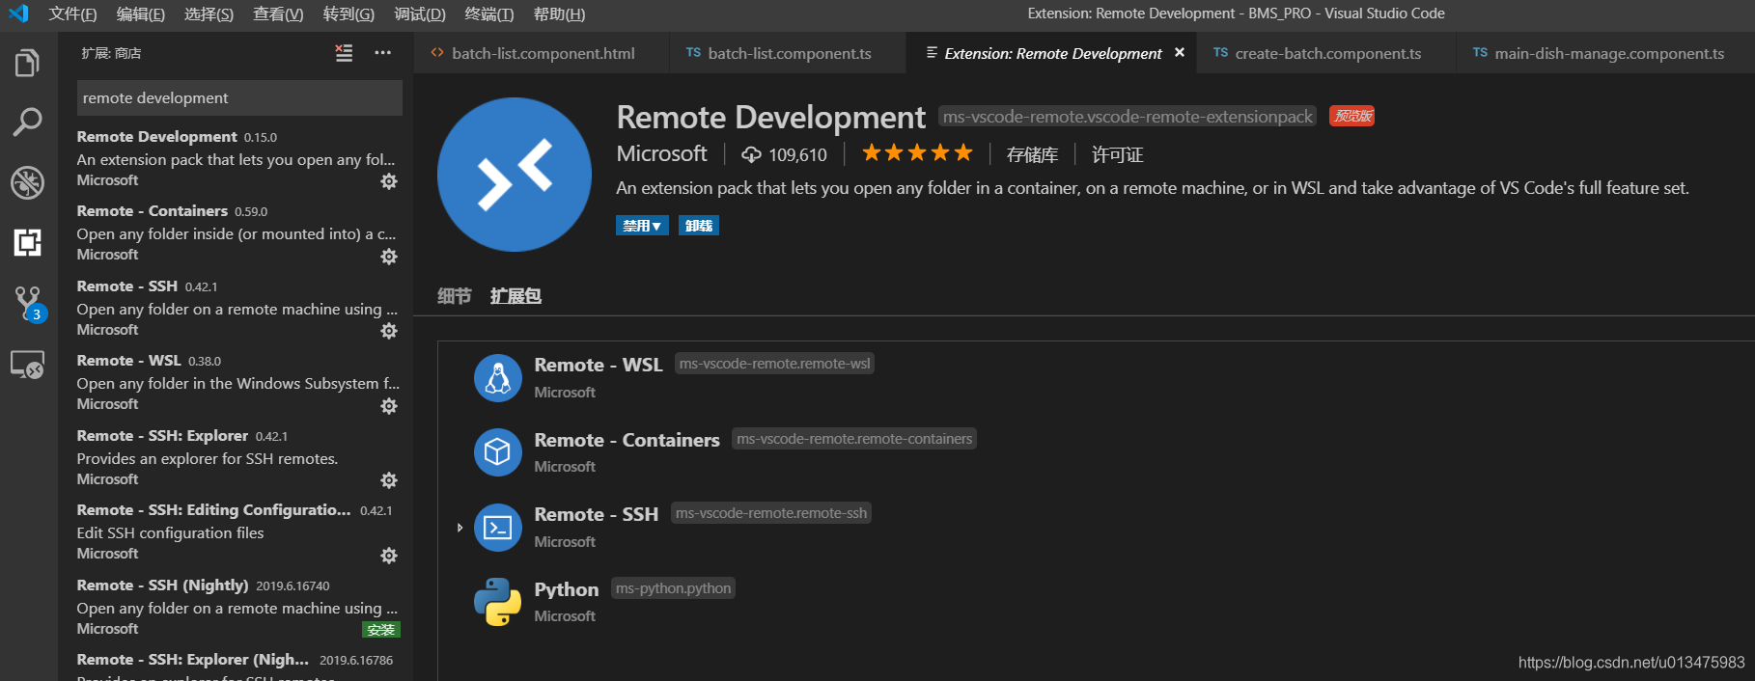Open gear menu for SSH: Editing Configuration
Image resolution: width=1755 pixels, height=681 pixels.
tap(389, 556)
